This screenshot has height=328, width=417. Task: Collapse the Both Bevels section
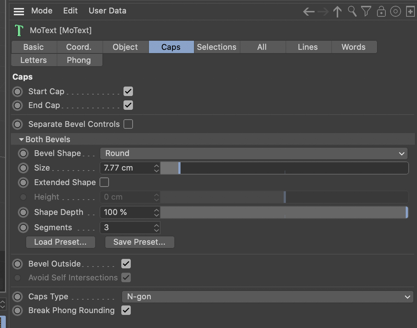pos(21,140)
